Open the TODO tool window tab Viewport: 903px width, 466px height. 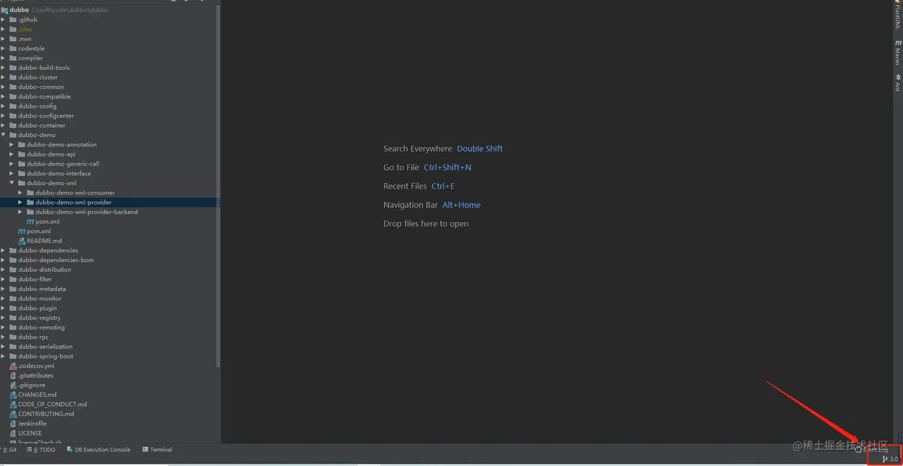click(41, 450)
